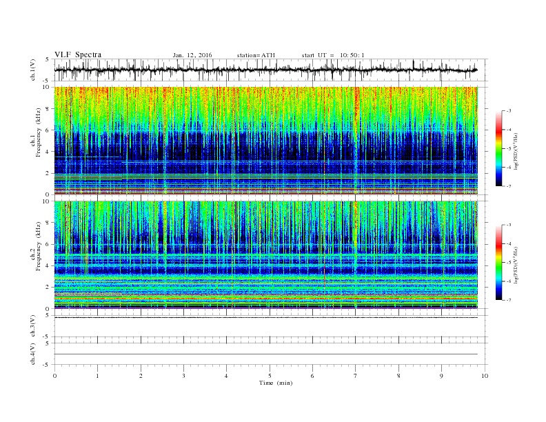
Task: Click the "-6" label on ch.2 colorbar
Action: [509, 281]
